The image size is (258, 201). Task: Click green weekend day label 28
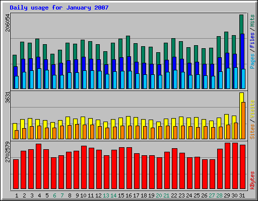tap(219, 195)
